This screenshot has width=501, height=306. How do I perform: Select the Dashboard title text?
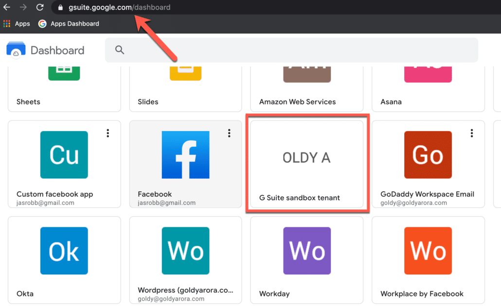[x=57, y=51]
